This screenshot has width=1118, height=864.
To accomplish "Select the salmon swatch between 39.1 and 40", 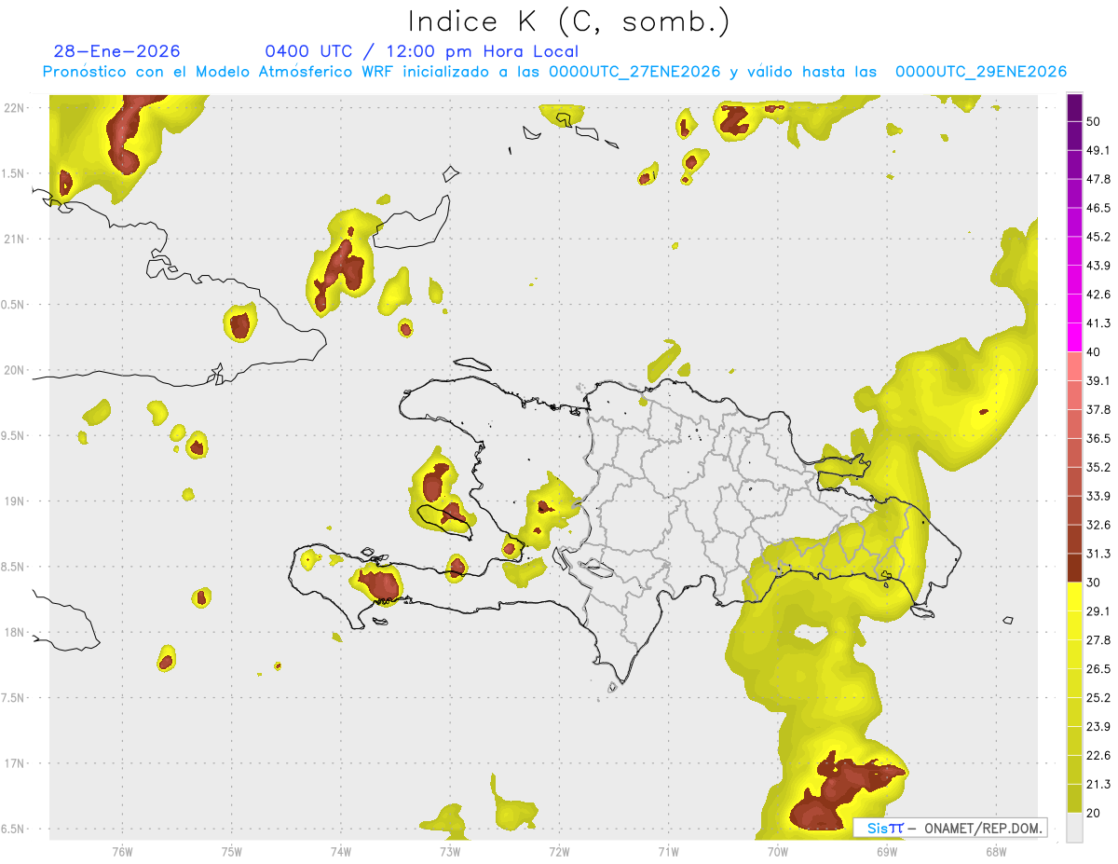I will coord(1074,366).
